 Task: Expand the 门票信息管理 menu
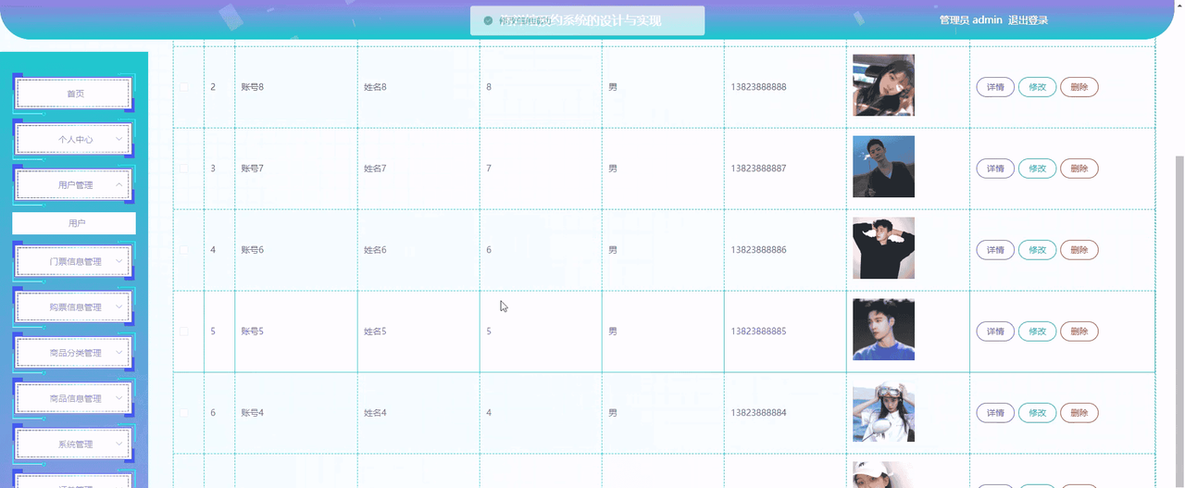(74, 262)
